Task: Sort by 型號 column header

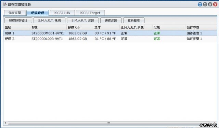Action: [48, 28]
